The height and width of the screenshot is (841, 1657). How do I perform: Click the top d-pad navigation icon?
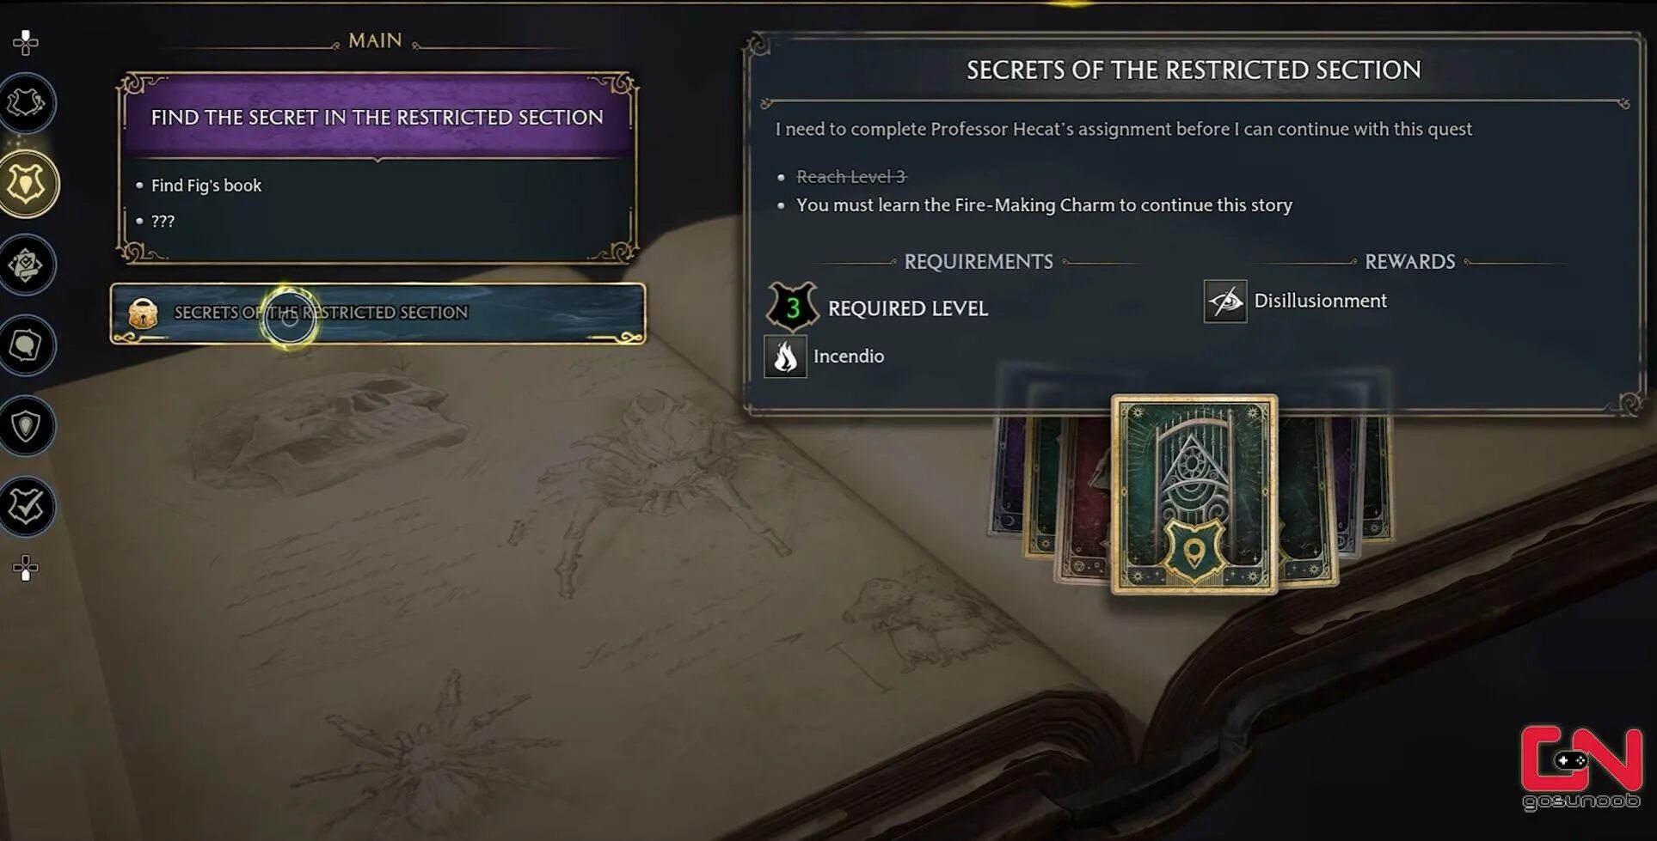pyautogui.click(x=26, y=42)
